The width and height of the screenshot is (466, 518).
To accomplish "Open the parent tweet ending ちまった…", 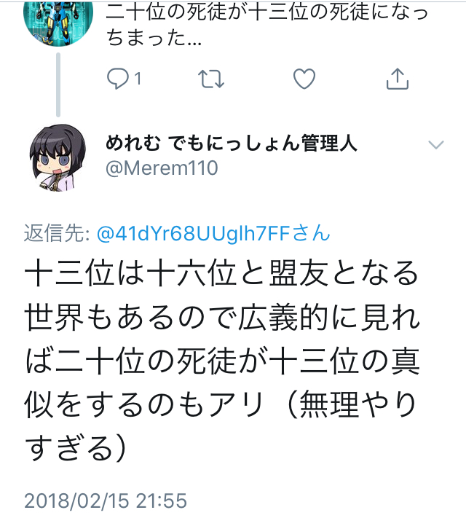I will (267, 23).
